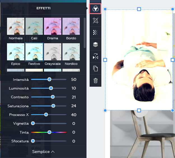This screenshot has height=158, width=175.
Task: Apply the Cali effect thumbnail
Action: pos(34,26)
